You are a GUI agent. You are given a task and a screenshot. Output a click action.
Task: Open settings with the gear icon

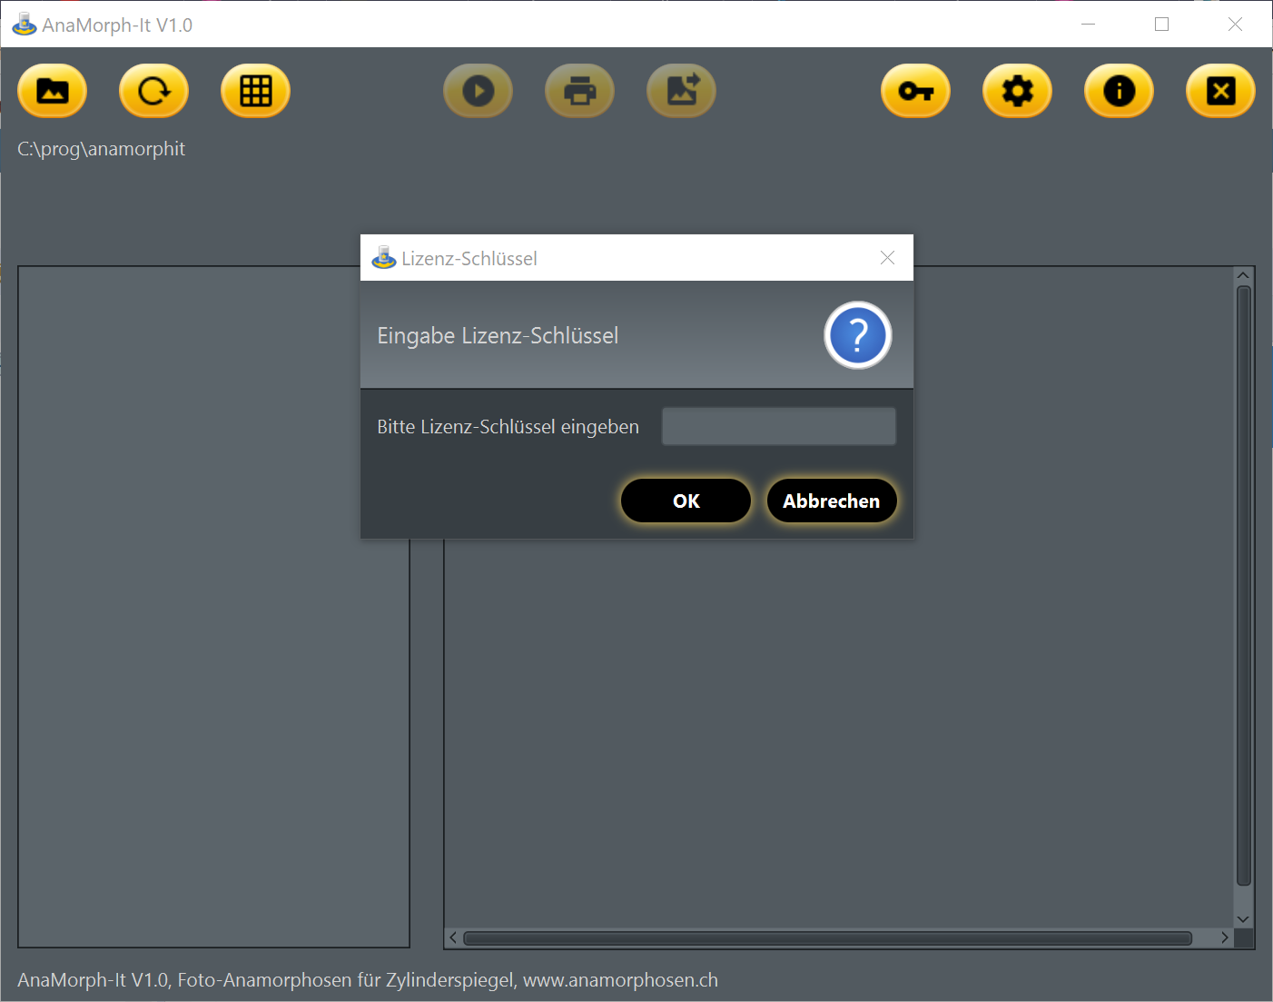pos(1018,92)
